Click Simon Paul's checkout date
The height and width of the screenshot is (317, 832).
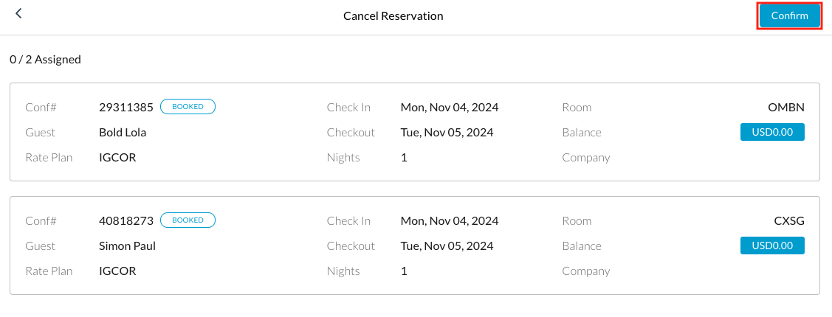(447, 246)
